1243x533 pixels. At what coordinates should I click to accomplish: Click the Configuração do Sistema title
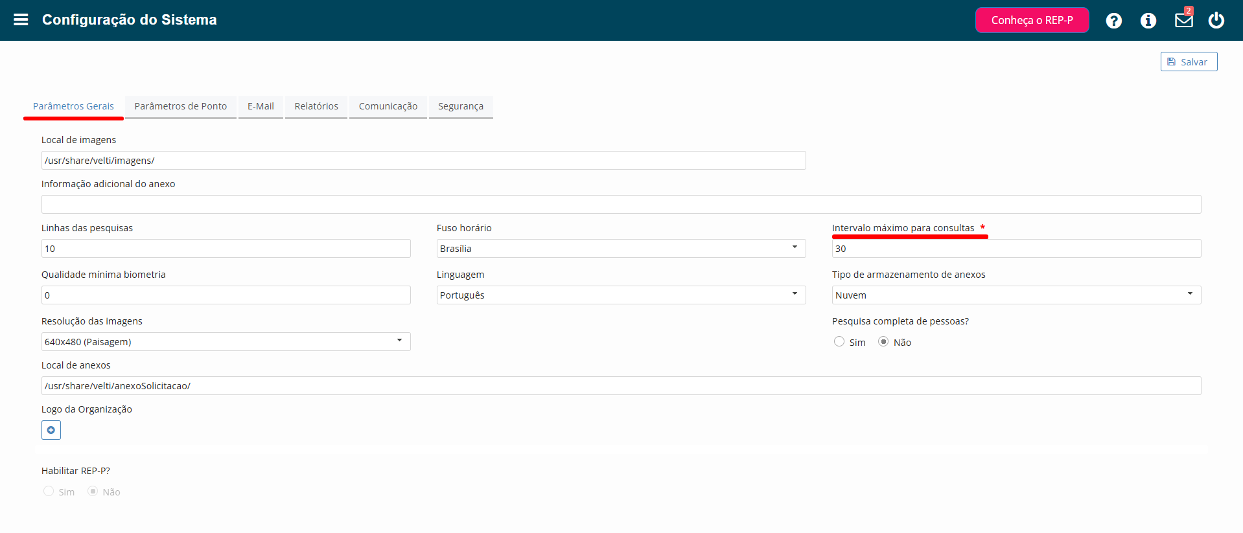click(130, 20)
